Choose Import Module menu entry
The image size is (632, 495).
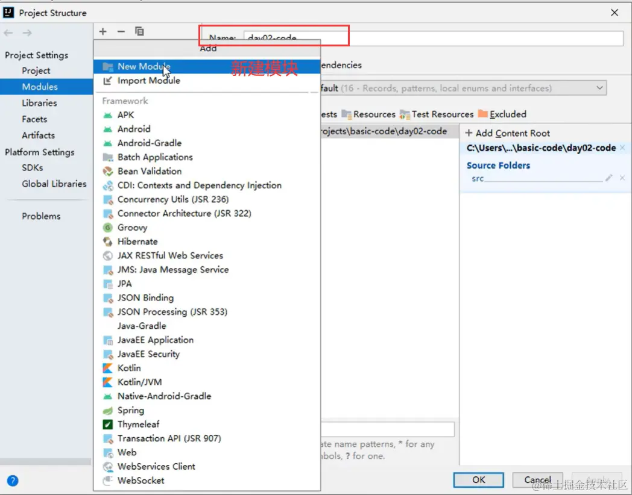[x=207, y=81]
